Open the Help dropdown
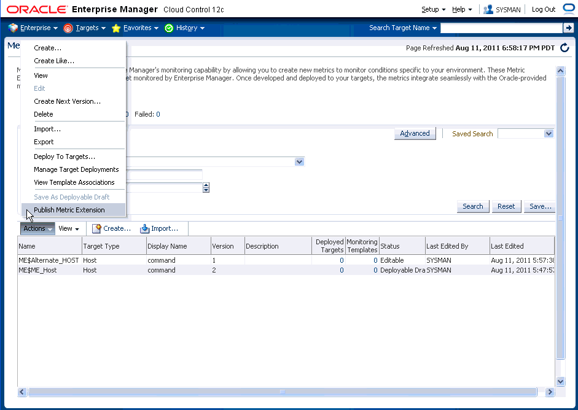Image resolution: width=578 pixels, height=410 pixels. coord(462,10)
